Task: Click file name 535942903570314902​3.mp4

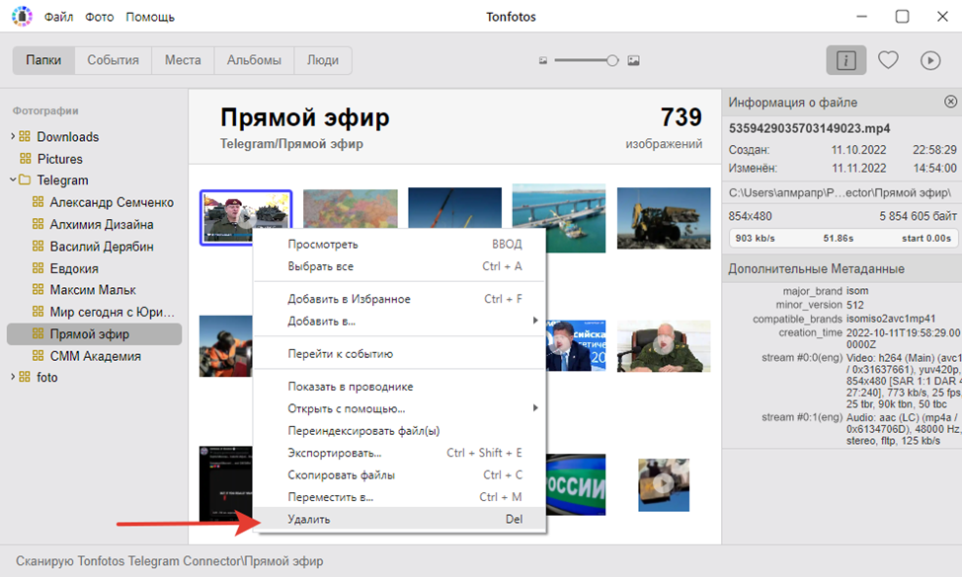Action: [809, 128]
